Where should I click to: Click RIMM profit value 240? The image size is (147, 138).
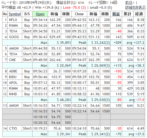(x=118, y=26)
